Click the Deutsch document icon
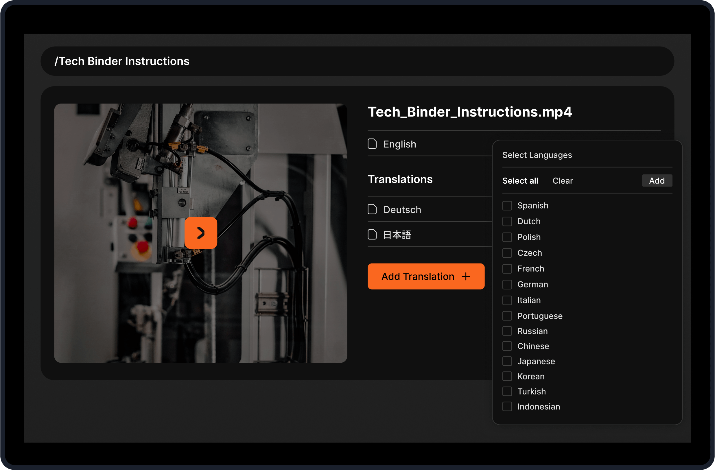 coord(372,209)
